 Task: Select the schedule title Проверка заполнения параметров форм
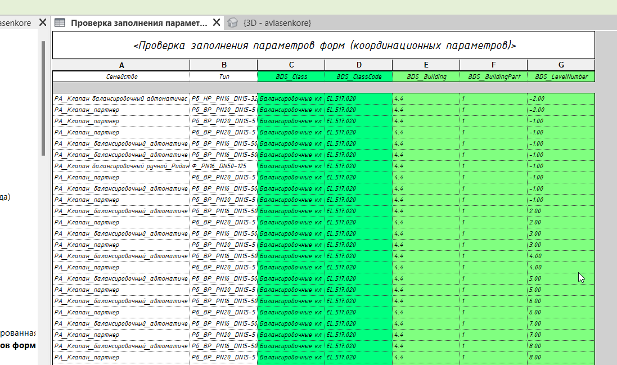pyautogui.click(x=324, y=45)
